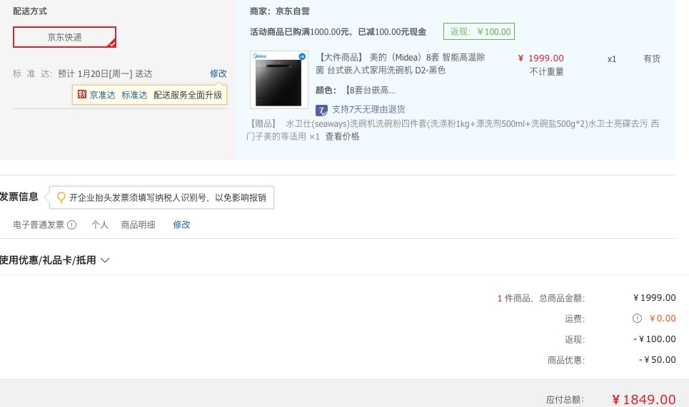Click the 总商品金额 ¥1999.00 value
Screen dimensions: 689x407
click(655, 298)
